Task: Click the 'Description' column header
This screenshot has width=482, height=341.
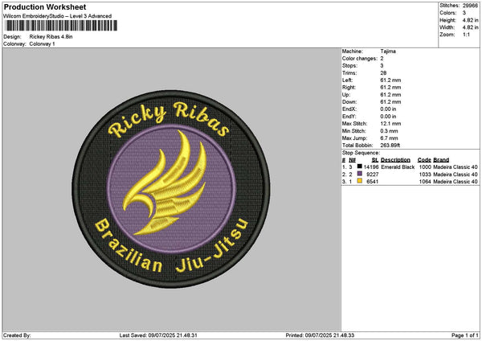Action: click(x=395, y=160)
